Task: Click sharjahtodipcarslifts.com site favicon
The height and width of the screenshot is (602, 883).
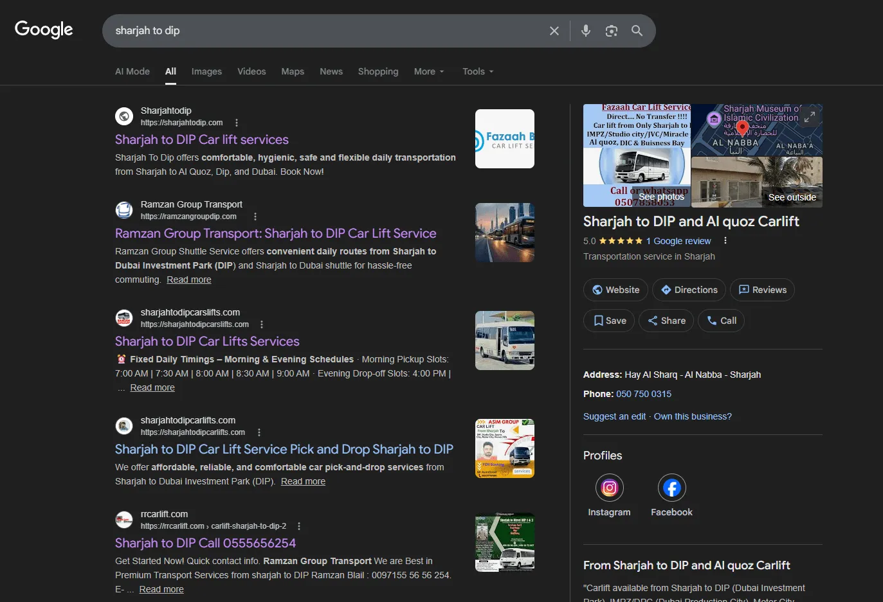Action: [x=124, y=318]
